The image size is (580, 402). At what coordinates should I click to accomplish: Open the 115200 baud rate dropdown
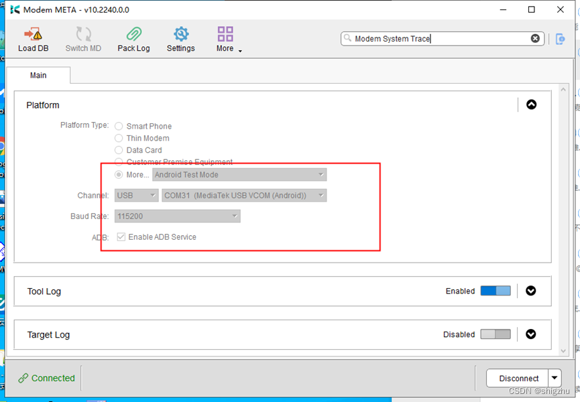point(178,216)
